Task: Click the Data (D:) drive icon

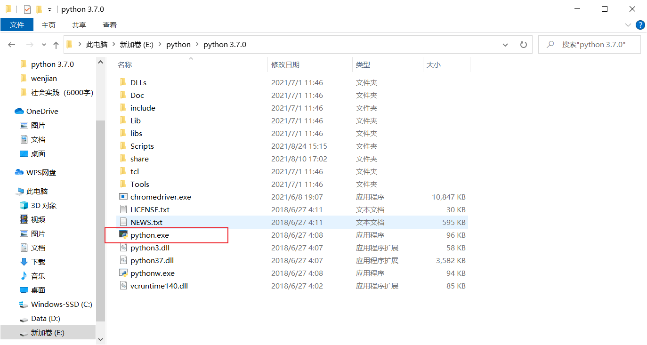Action: tap(24, 319)
